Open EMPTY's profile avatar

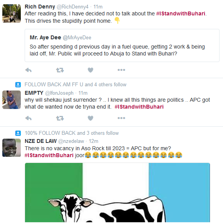tap(12, 100)
